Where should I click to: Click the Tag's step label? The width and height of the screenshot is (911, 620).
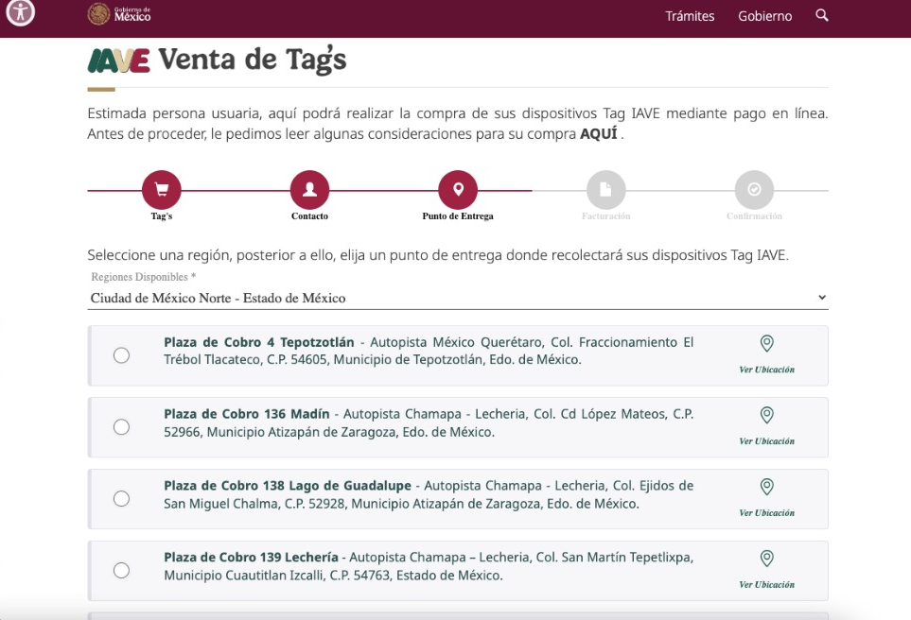click(162, 216)
